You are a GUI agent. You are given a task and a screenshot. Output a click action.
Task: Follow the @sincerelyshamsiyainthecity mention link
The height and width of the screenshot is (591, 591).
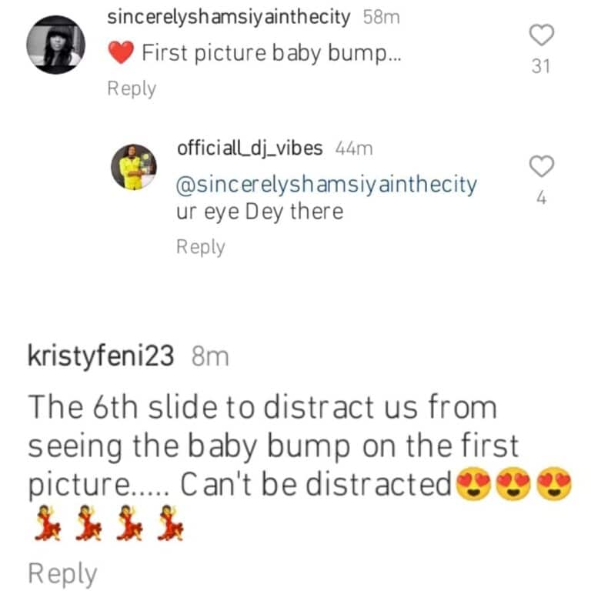(x=326, y=185)
